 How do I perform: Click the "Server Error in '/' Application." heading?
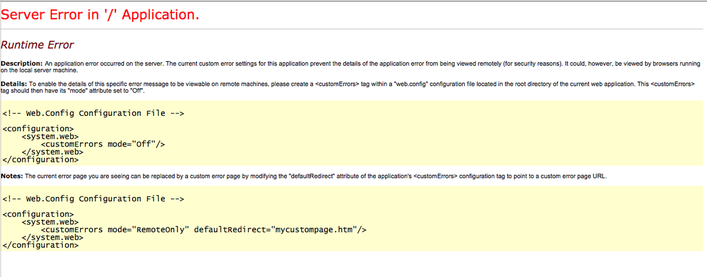pos(100,15)
